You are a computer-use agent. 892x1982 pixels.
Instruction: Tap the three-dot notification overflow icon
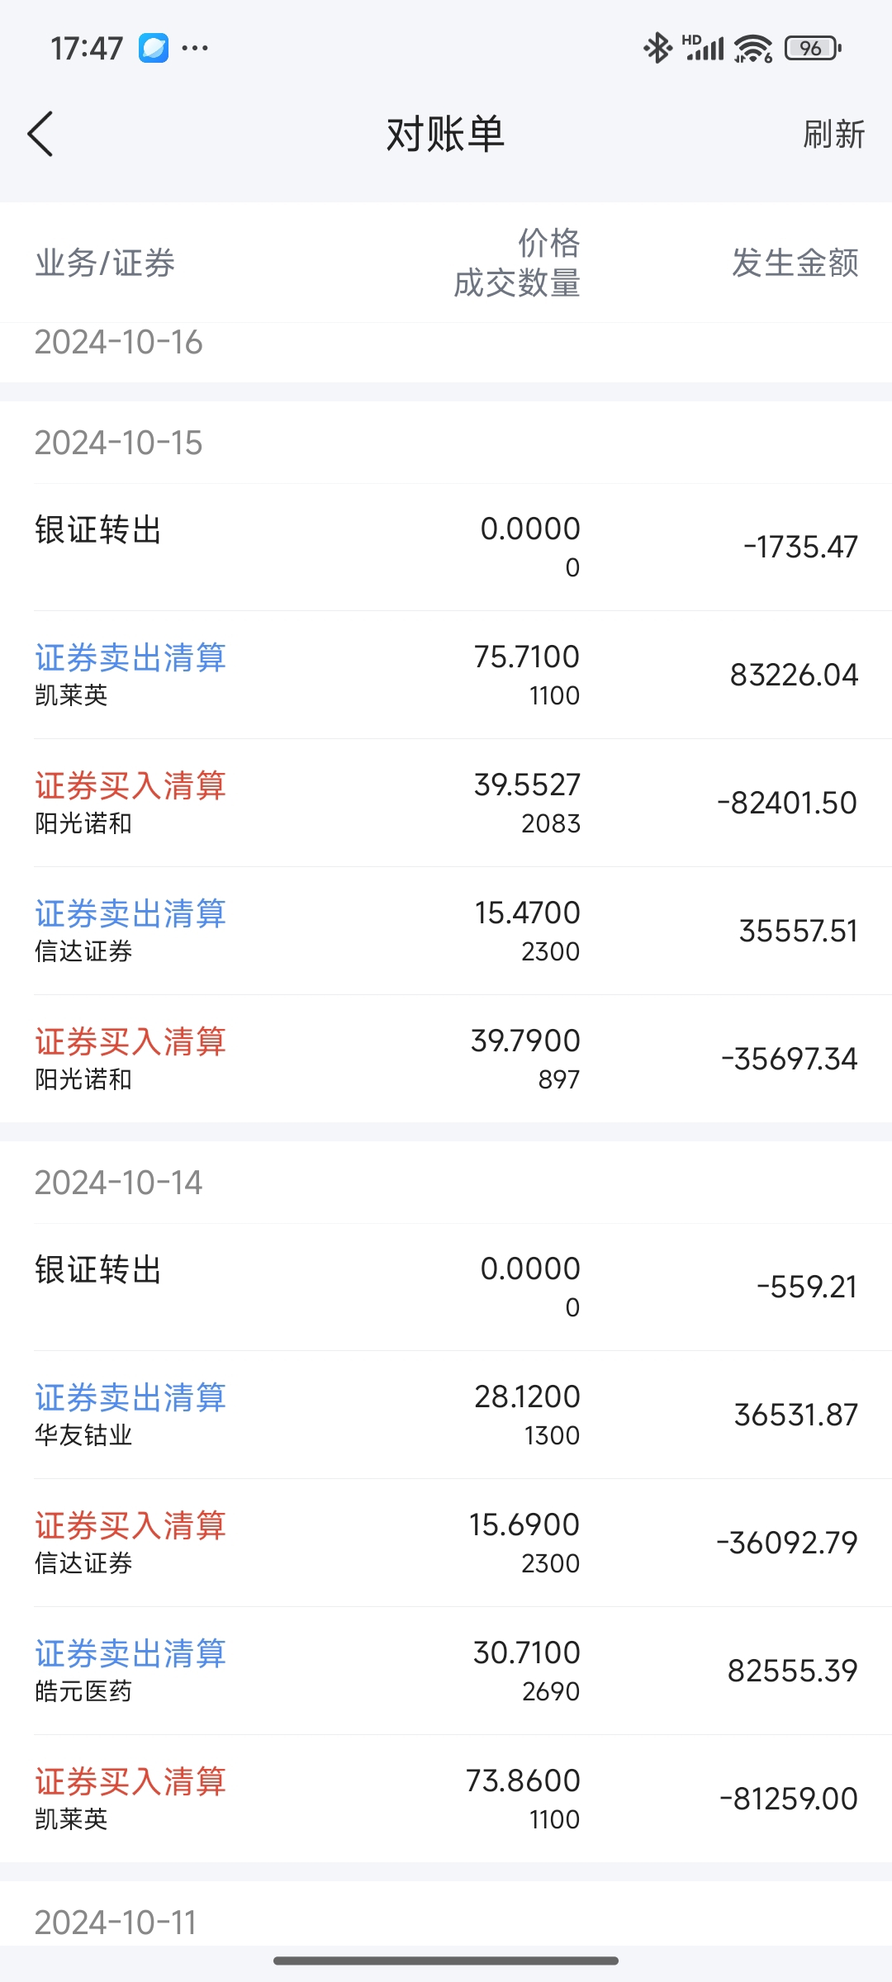(195, 48)
